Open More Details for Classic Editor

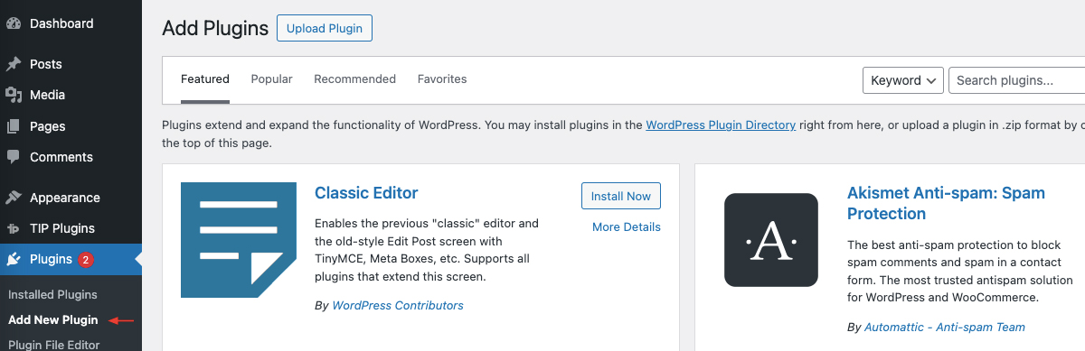coord(627,227)
